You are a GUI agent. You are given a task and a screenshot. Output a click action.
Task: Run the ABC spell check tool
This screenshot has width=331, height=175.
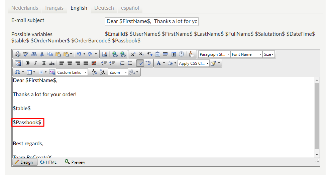click(26, 54)
